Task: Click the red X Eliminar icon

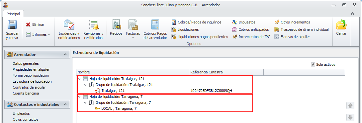Action: pos(28,24)
